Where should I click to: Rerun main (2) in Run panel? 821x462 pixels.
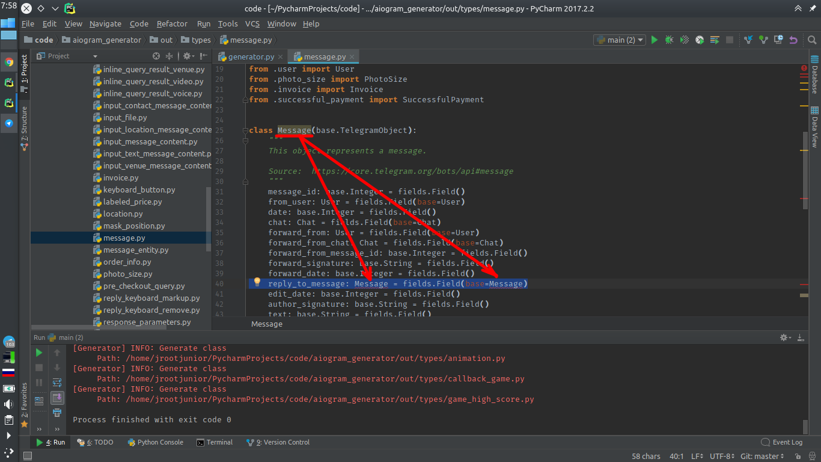(x=39, y=353)
